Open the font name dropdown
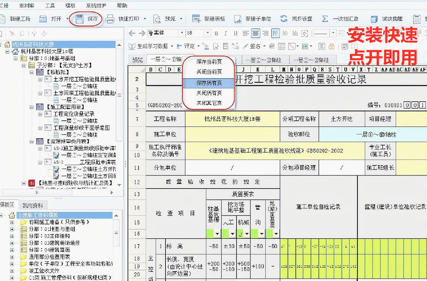427x281 pixels. pyautogui.click(x=182, y=33)
